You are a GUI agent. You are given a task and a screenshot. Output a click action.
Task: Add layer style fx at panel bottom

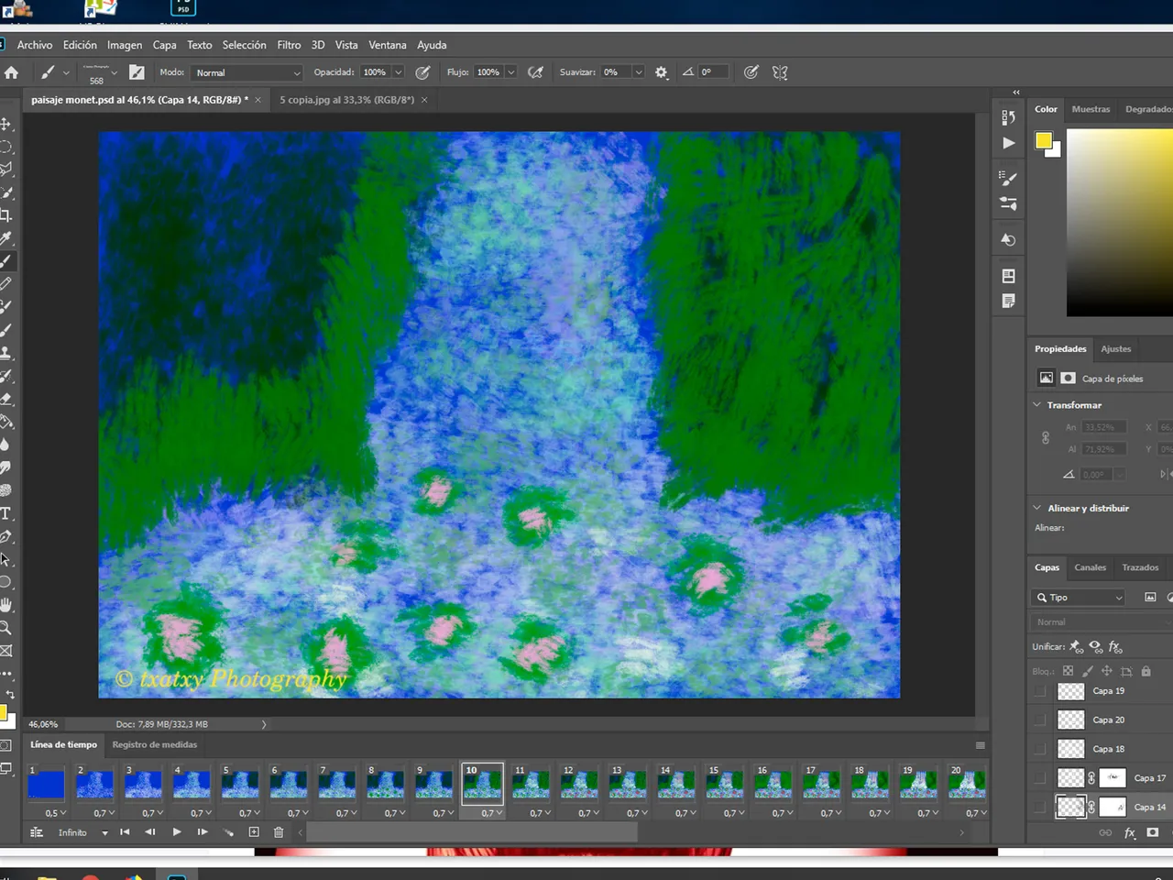click(1130, 832)
